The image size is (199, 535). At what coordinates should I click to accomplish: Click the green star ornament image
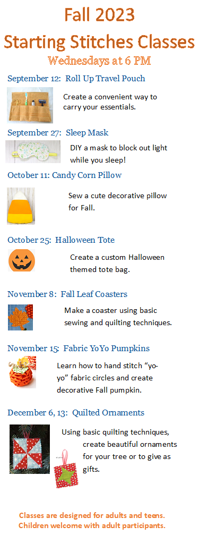pos(65,469)
